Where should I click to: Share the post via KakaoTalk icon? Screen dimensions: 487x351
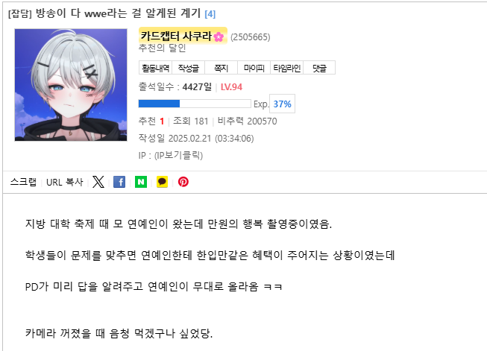[162, 182]
